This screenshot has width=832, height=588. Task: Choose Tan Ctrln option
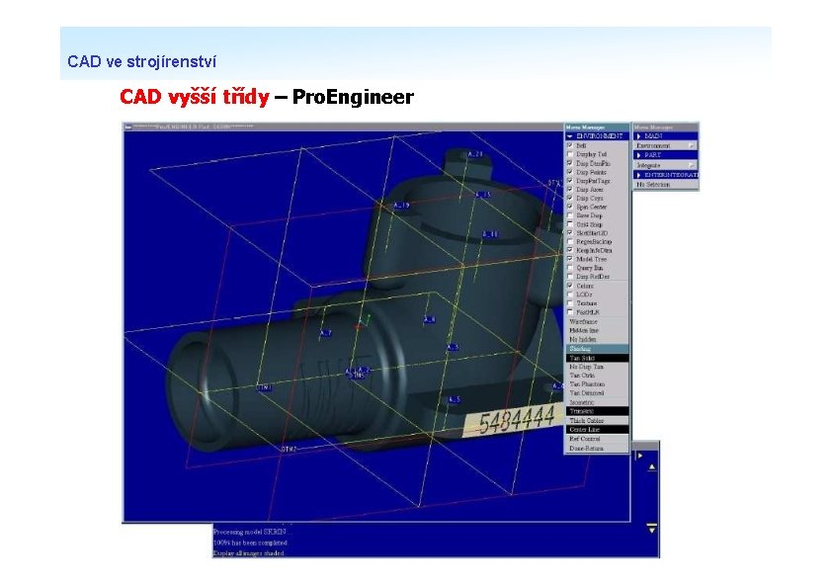(597, 376)
